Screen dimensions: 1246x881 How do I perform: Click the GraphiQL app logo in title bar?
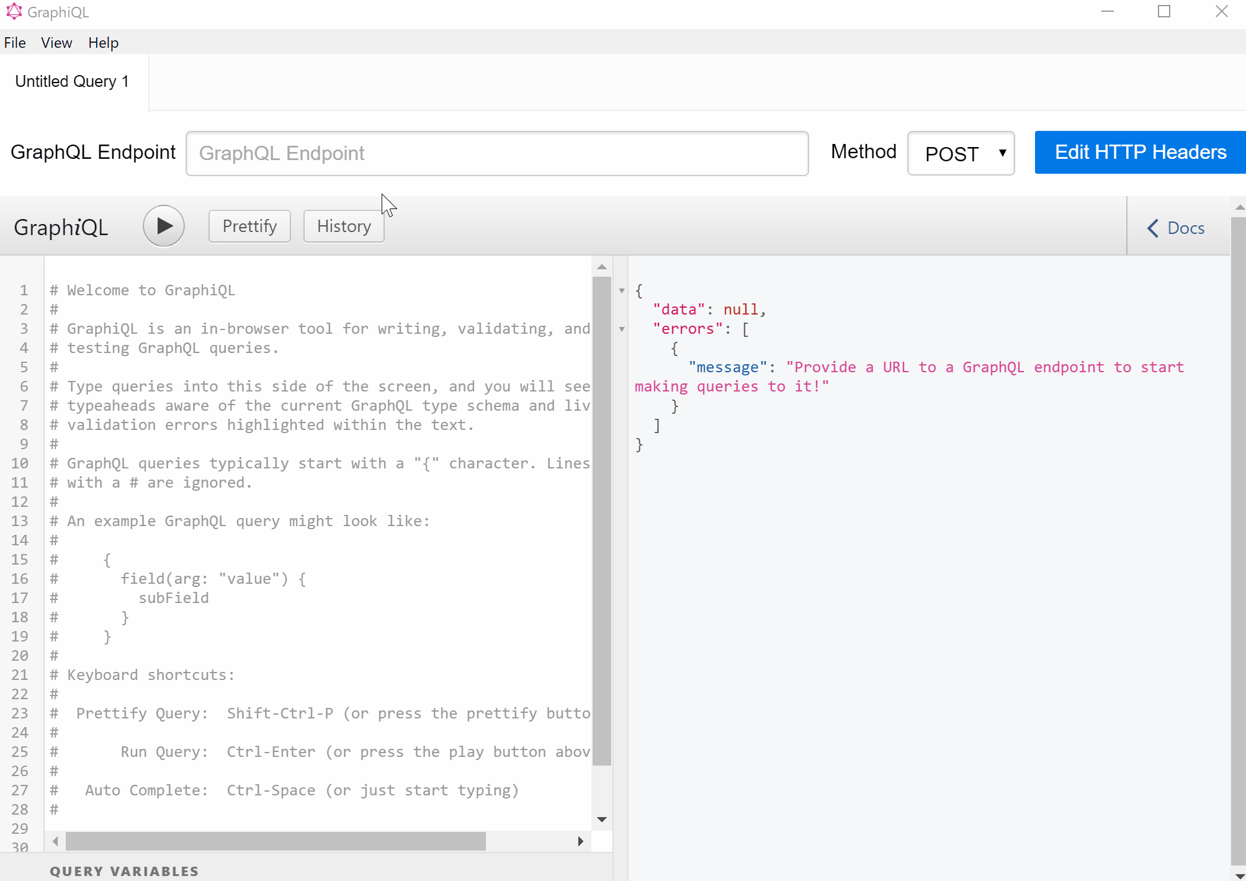pyautogui.click(x=14, y=12)
